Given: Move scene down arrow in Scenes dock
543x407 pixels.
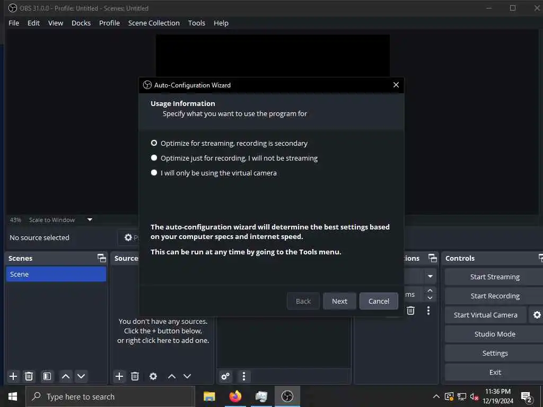Looking at the screenshot, I should coord(81,376).
